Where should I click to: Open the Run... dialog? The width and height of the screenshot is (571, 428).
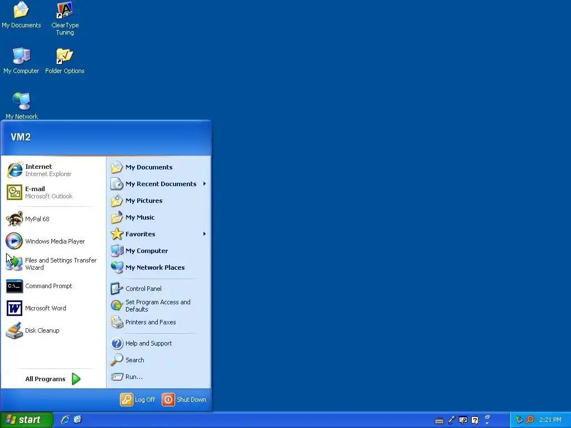pos(159,377)
